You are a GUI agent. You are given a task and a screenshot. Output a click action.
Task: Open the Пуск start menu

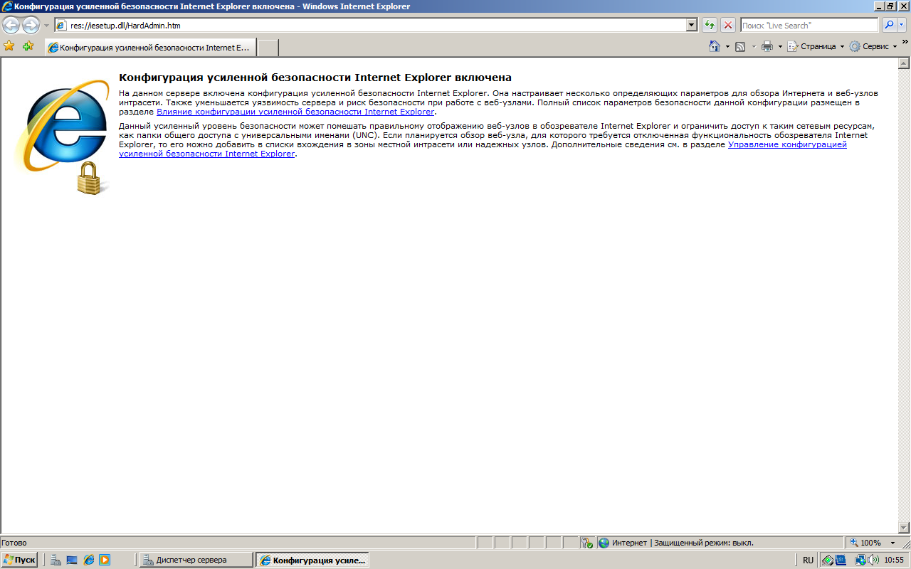point(19,560)
